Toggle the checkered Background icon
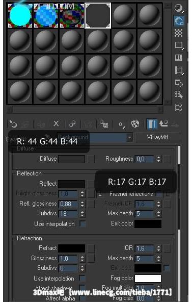The image size is (192, 302). tap(179, 33)
